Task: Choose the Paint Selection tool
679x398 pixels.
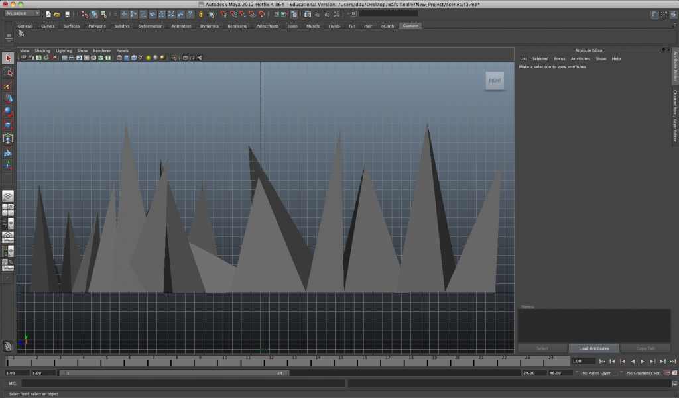Action: 8,86
